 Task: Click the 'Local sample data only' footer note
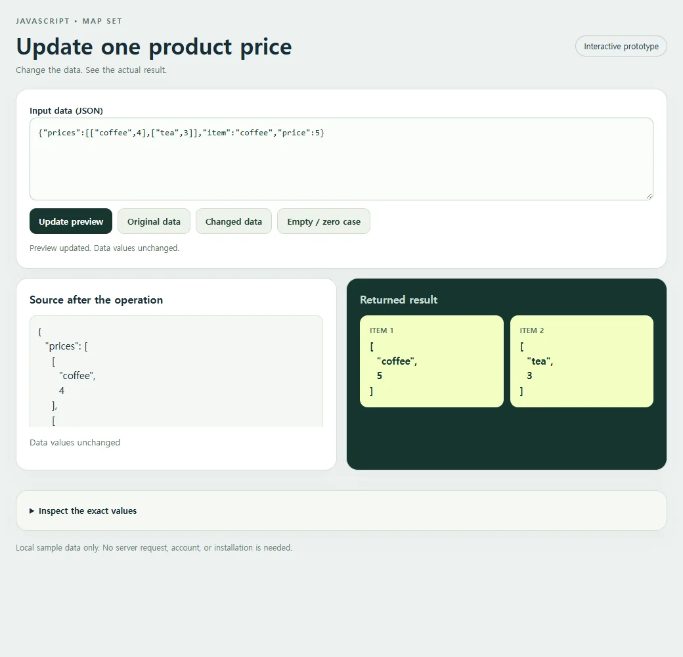coord(154,548)
